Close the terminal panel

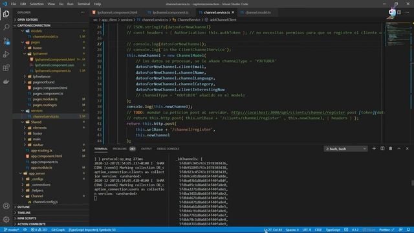407,149
